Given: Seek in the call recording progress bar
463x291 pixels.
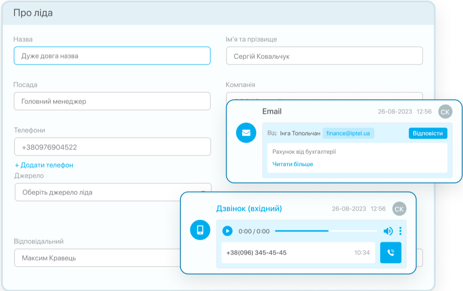Looking at the screenshot, I should point(326,231).
